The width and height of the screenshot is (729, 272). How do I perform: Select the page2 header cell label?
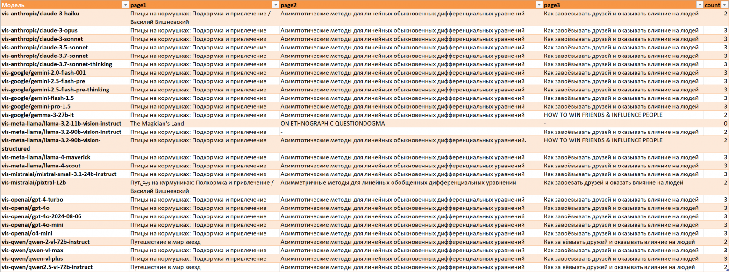point(289,5)
